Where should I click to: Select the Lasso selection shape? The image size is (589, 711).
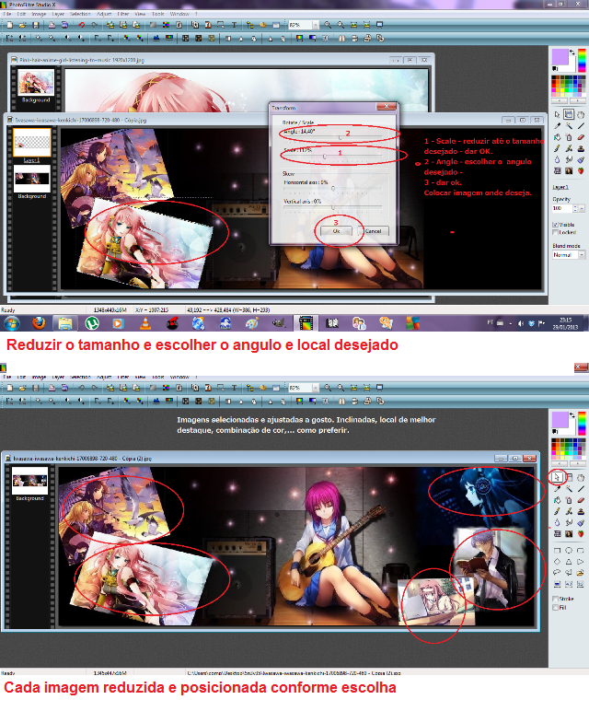tap(558, 573)
